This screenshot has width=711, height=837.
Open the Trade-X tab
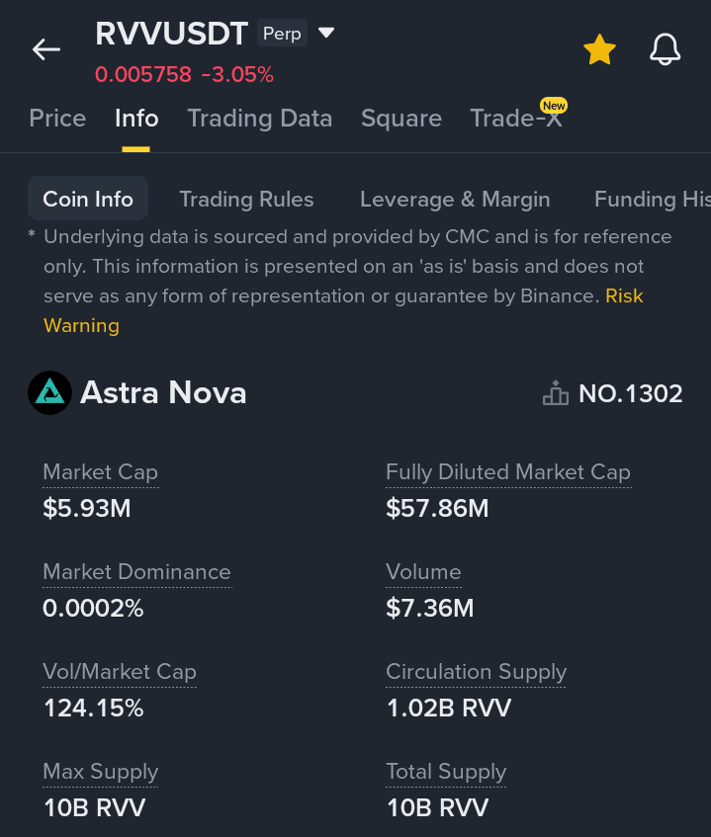coord(516,118)
